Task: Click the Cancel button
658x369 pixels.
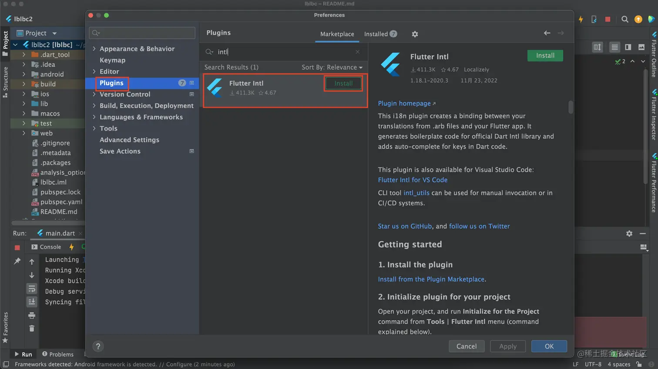Action: point(467,346)
